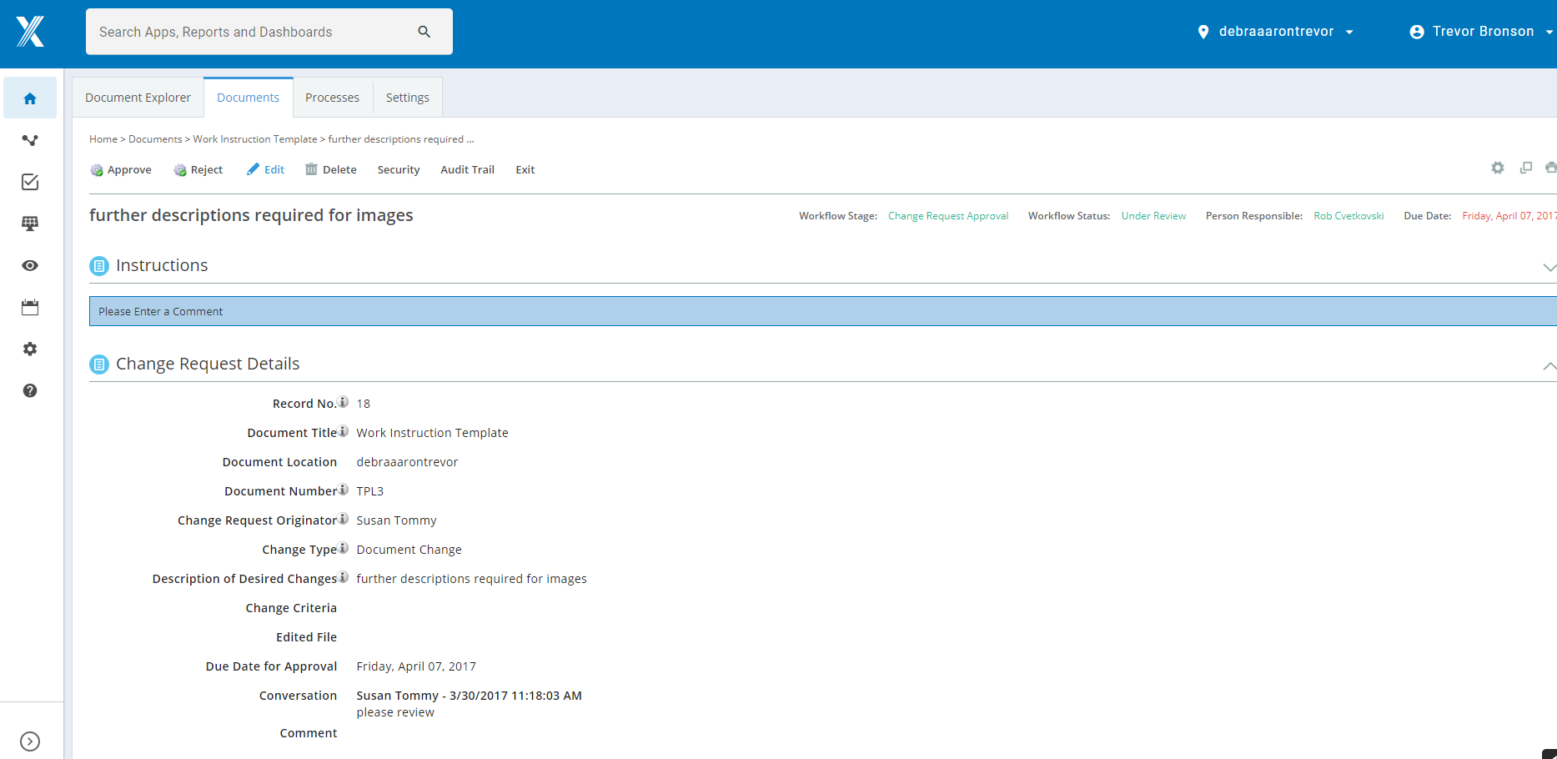Open record settings via the gear icon
Image resolution: width=1557 pixels, height=759 pixels.
click(1498, 168)
